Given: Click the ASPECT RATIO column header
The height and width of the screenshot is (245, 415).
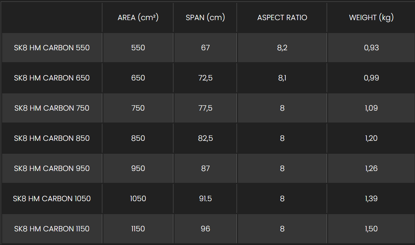Looking at the screenshot, I should (x=282, y=18).
